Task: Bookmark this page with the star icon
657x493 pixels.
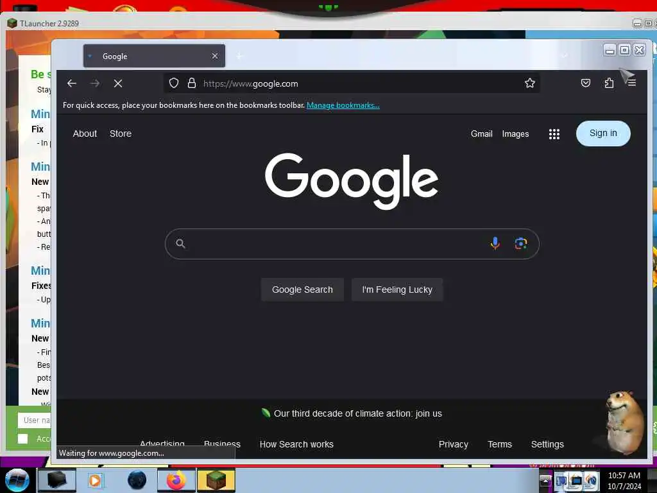Action: (x=529, y=83)
